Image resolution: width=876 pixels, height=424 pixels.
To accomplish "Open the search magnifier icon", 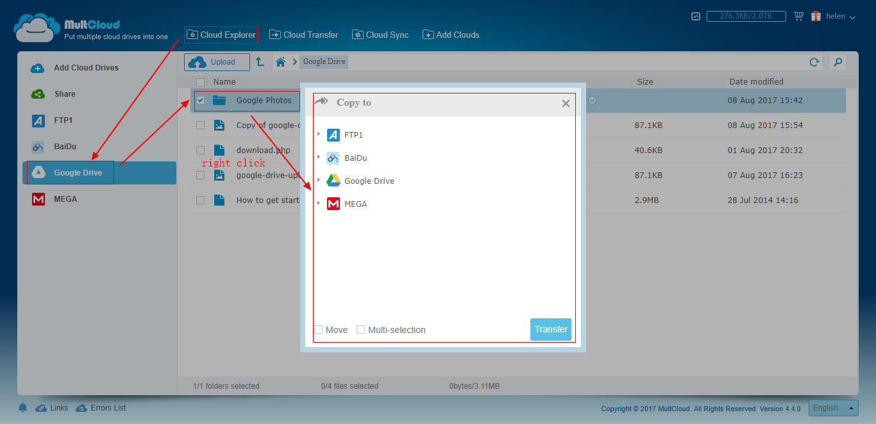I will click(837, 62).
